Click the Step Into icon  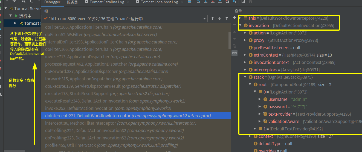click(x=206, y=2)
